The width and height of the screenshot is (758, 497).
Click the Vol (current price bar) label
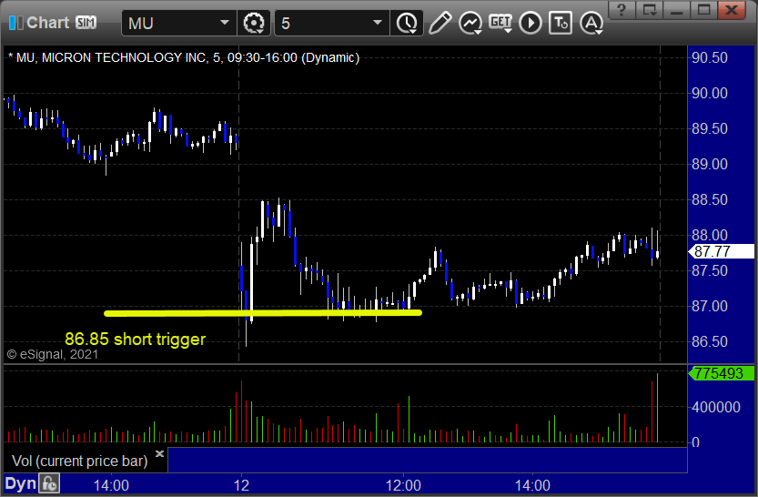(80, 461)
